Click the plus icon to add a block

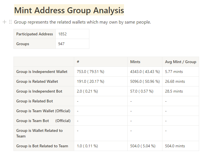4,22
